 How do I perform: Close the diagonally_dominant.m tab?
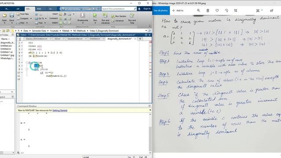135,39
